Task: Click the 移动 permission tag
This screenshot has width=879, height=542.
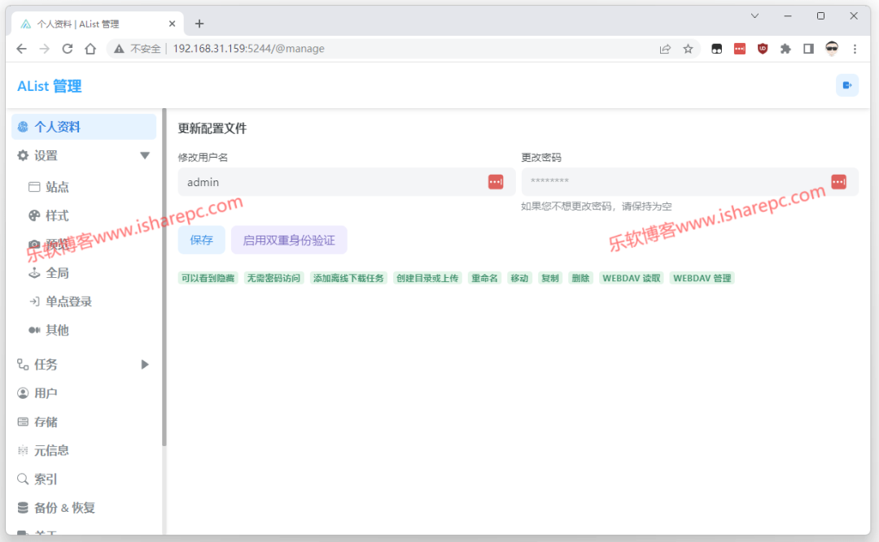Action: [519, 278]
